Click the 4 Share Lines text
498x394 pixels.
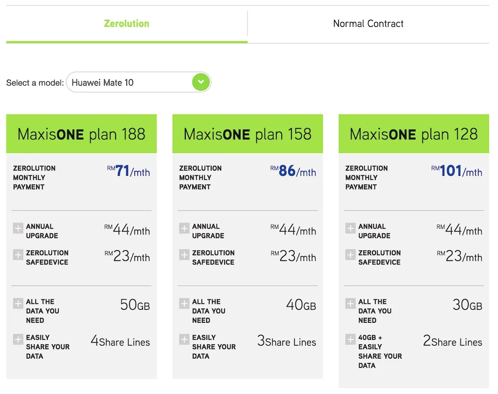tap(121, 341)
